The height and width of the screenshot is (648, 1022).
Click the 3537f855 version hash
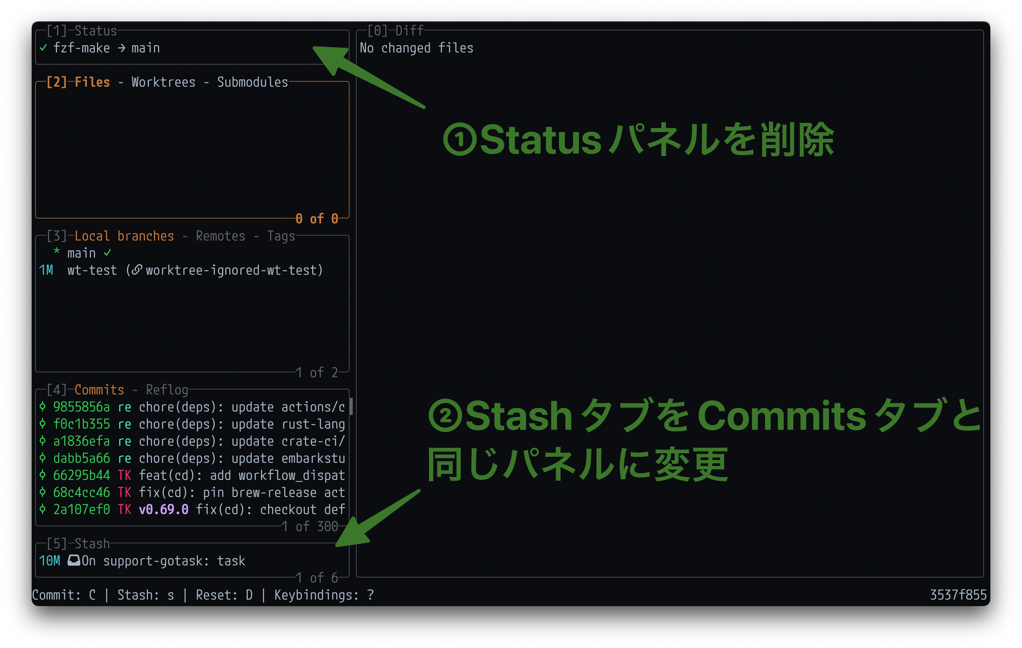[958, 595]
